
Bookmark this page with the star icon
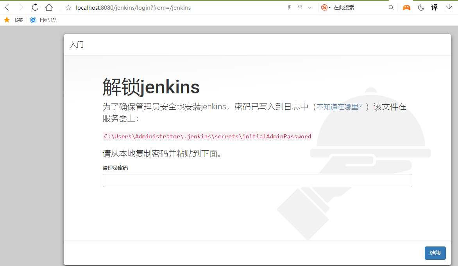(x=68, y=7)
